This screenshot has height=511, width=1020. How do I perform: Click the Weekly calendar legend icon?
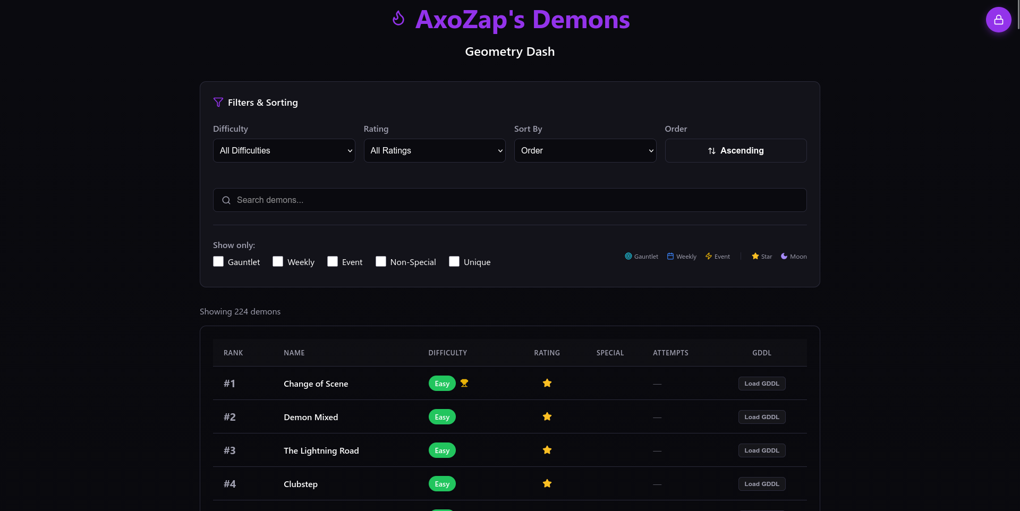click(x=670, y=256)
